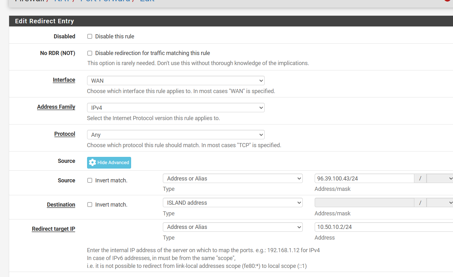This screenshot has width=453, height=277.
Task: Click the Redirect target IP label link
Action: (x=53, y=229)
